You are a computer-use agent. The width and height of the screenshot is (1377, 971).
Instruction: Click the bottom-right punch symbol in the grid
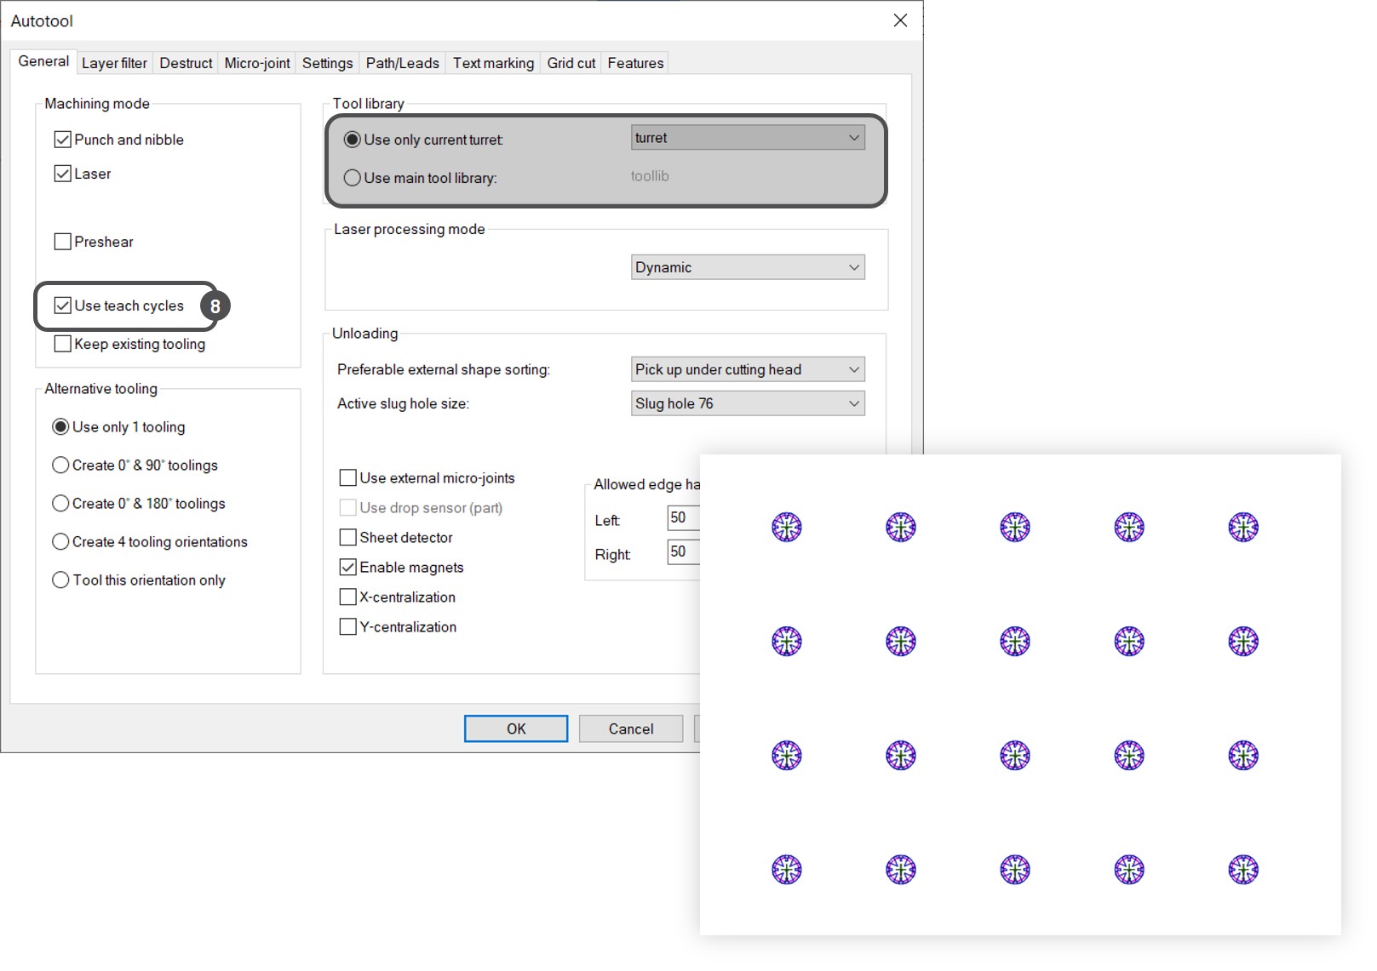(1242, 870)
